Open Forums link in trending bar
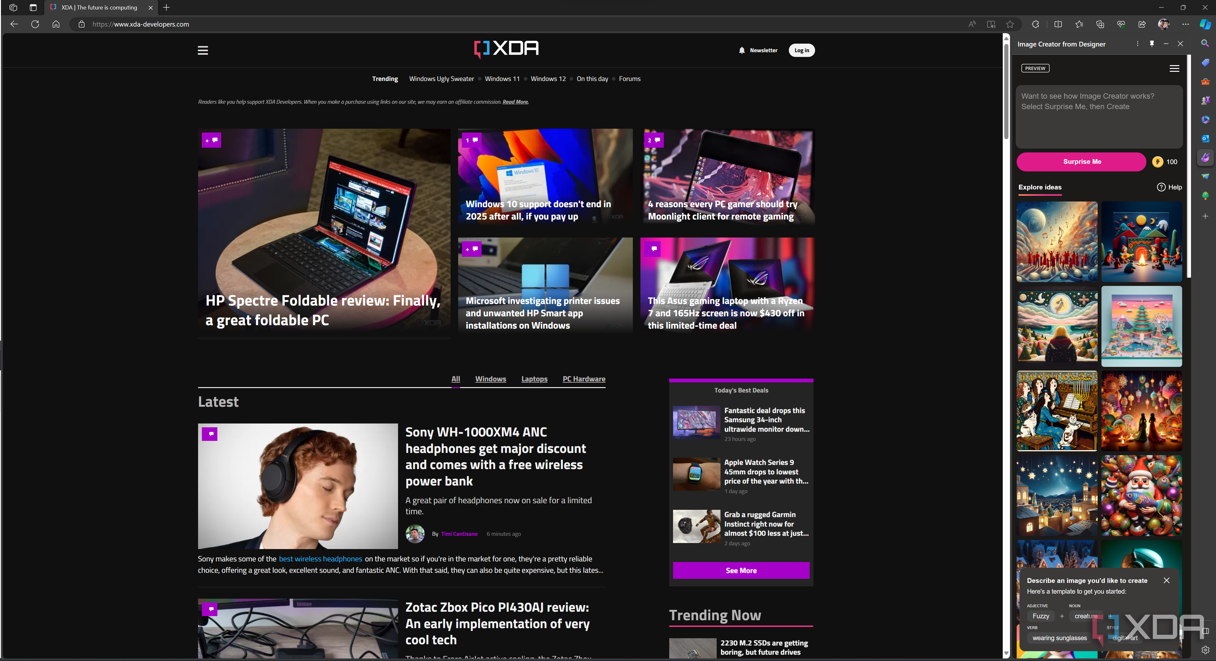The width and height of the screenshot is (1216, 661). (x=630, y=79)
